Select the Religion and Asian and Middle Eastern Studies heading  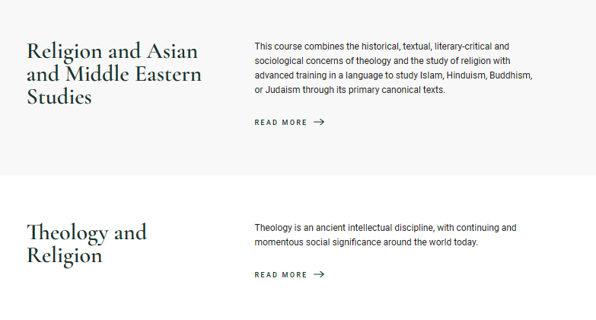tap(114, 74)
